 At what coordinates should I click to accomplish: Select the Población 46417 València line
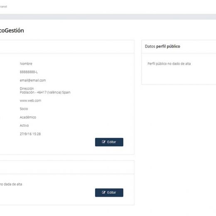coord(45,92)
